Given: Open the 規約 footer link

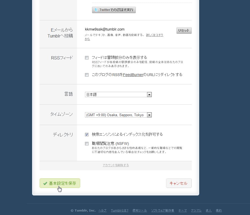Looking at the screenshot, I should point(219,210).
